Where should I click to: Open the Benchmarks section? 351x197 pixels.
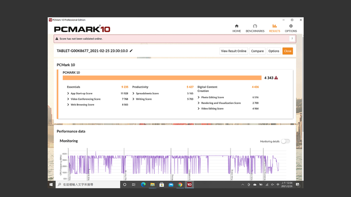point(255,28)
